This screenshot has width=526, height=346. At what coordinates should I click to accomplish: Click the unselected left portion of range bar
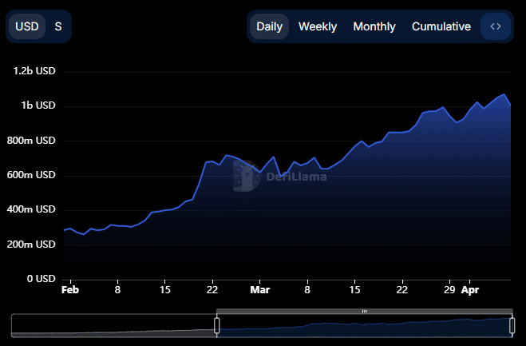112,325
